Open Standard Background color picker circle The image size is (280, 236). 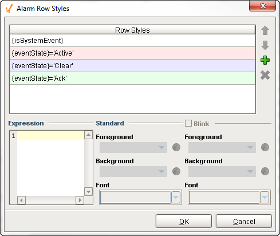pyautogui.click(x=176, y=171)
